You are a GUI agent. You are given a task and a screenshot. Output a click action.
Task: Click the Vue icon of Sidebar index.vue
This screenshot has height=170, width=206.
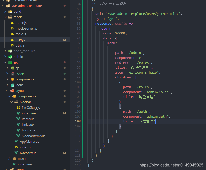18,113
